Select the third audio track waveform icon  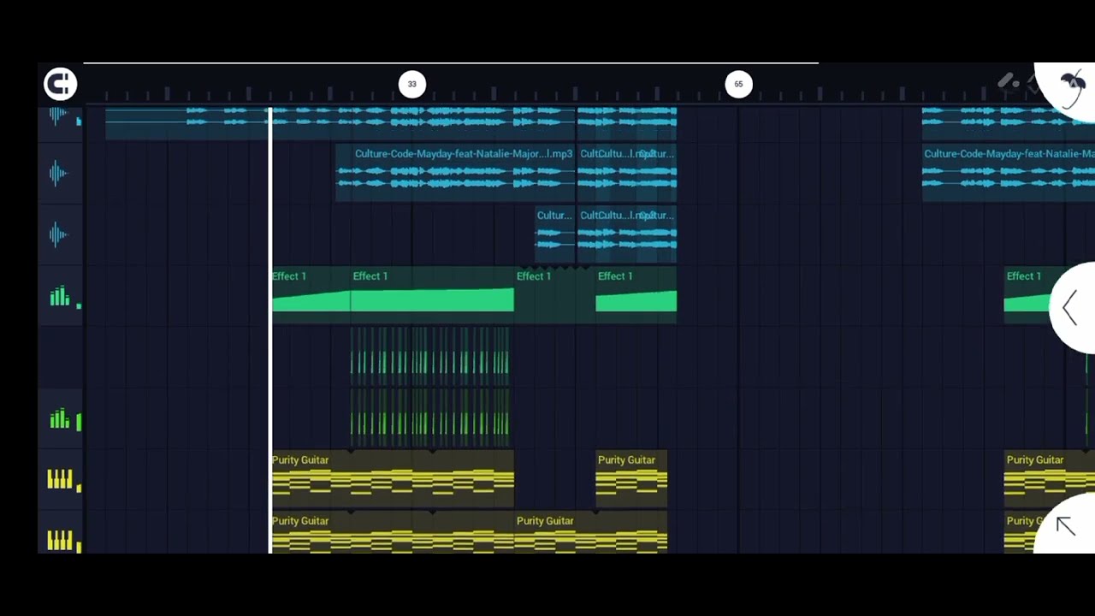point(58,234)
